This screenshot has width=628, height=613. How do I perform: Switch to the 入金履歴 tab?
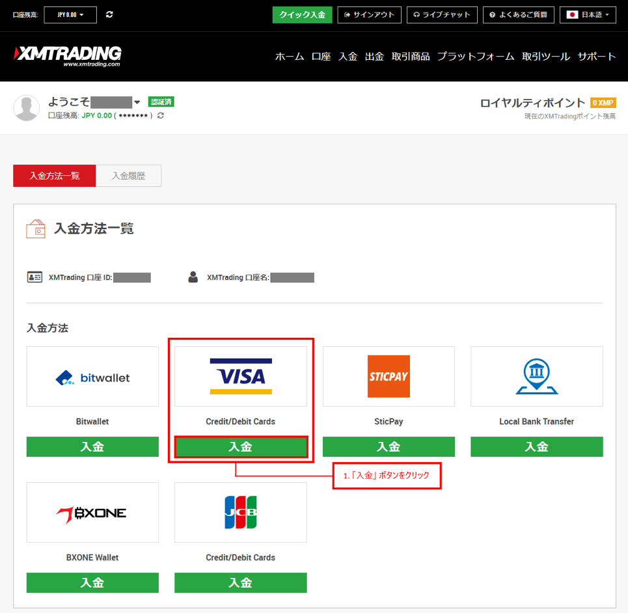128,176
